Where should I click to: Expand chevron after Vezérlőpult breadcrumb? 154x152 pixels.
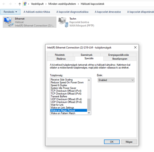click(46, 4)
